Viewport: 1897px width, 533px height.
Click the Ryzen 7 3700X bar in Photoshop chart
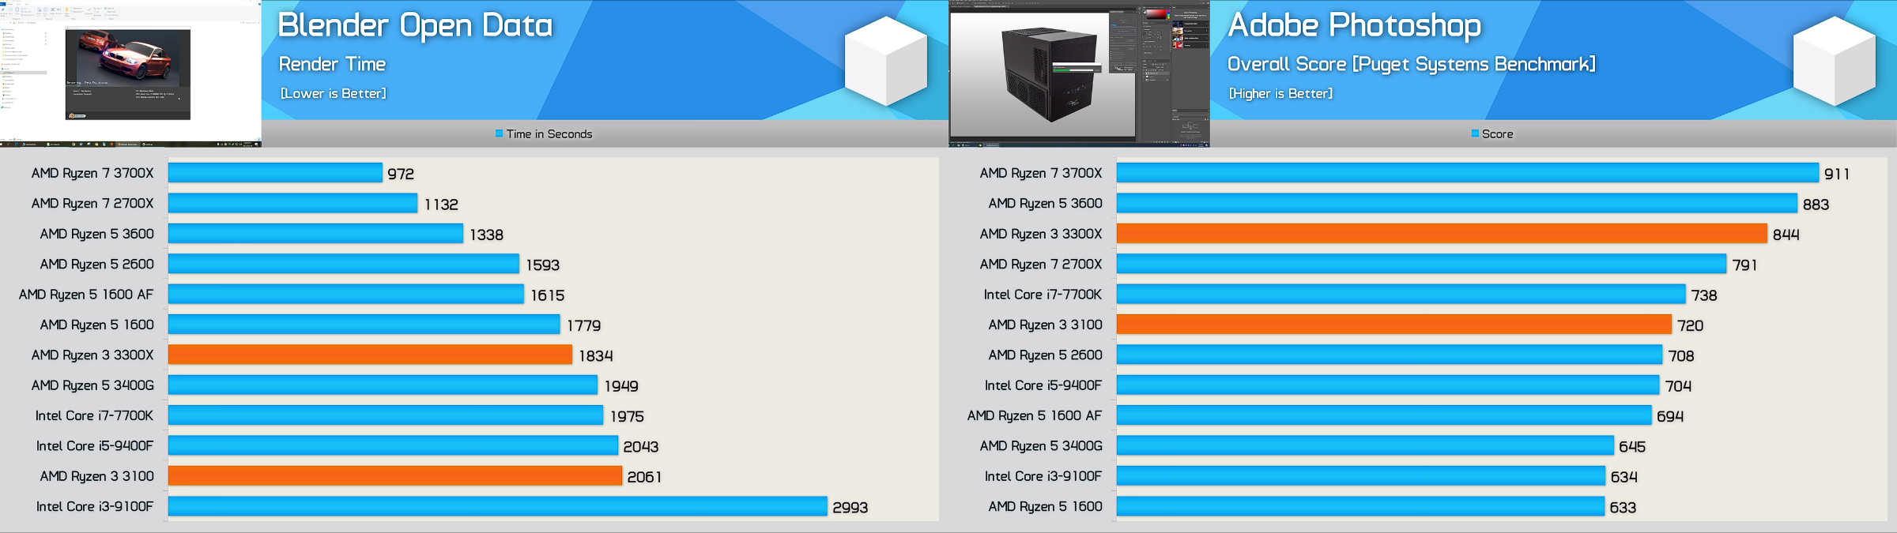tap(1468, 173)
